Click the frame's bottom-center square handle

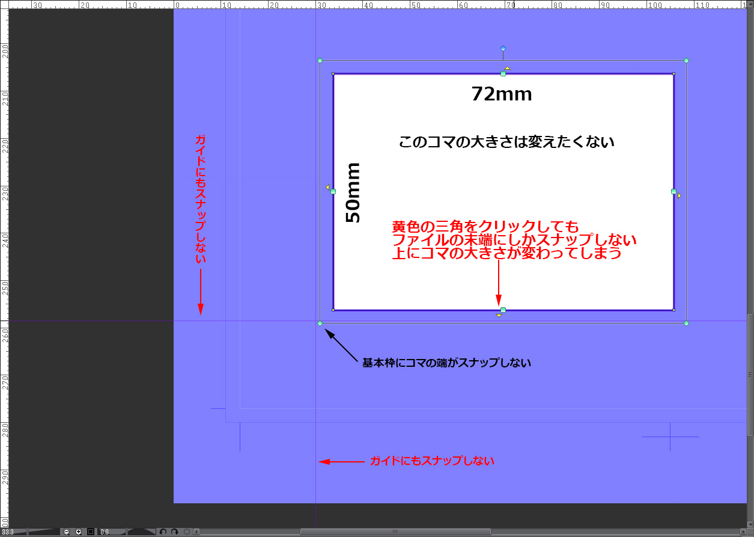[503, 310]
